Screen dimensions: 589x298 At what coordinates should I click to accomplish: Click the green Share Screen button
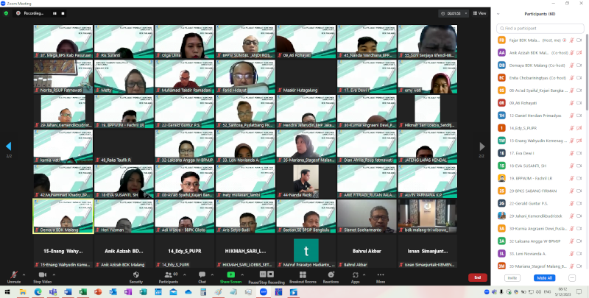pyautogui.click(x=230, y=275)
